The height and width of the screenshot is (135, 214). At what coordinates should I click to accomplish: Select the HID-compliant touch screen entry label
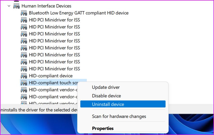tap(53, 83)
